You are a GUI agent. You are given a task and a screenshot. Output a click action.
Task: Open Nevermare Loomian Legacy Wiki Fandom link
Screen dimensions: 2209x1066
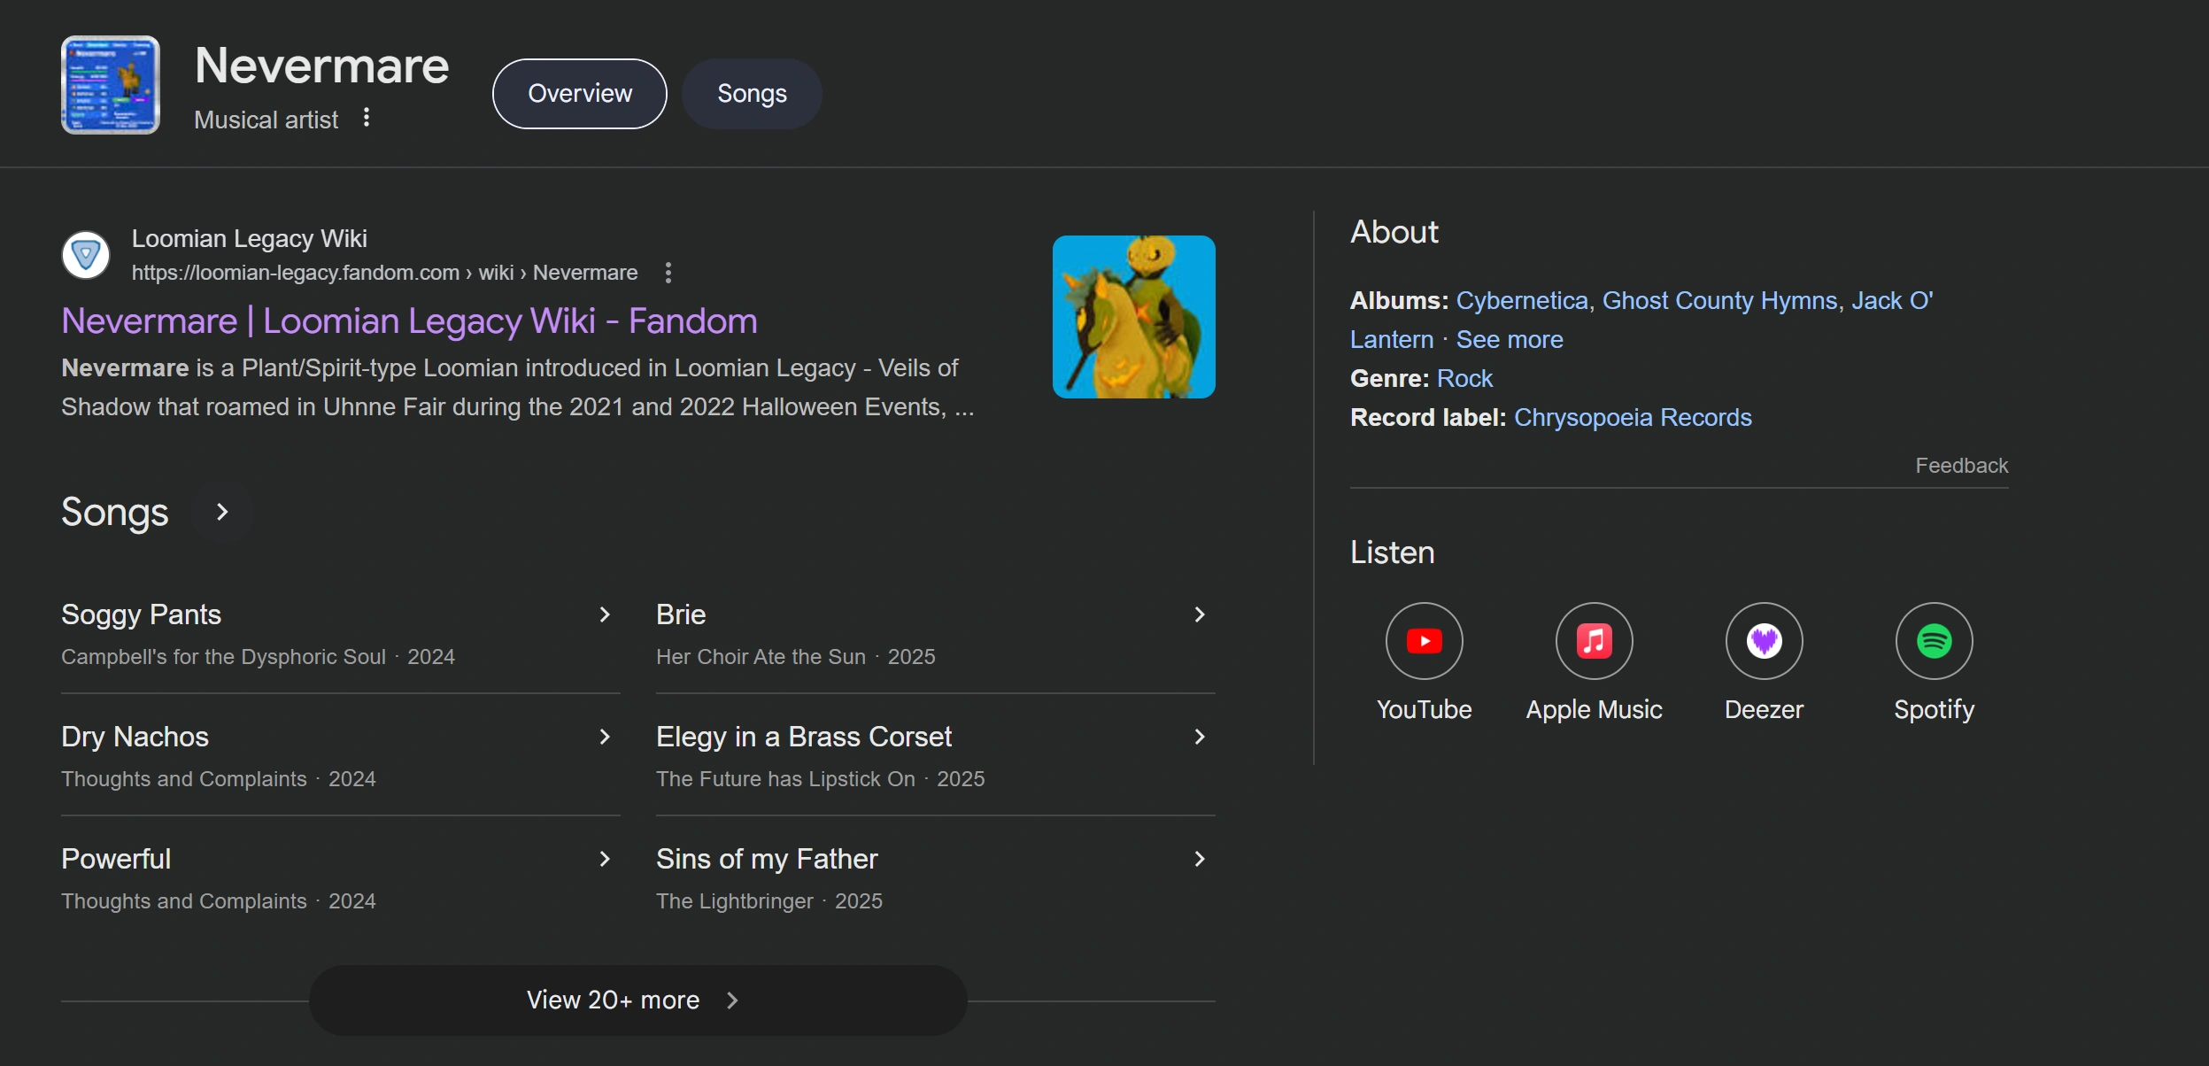tap(409, 321)
